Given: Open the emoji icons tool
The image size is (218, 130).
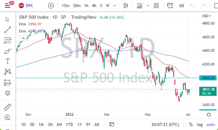Looking at the screenshot, I should [x=8, y=93].
